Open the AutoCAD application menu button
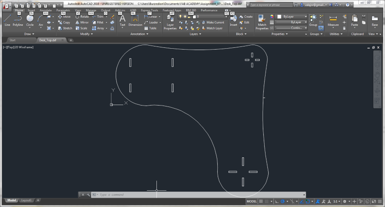Screen dimensions: 385x207 (x=6, y=6)
